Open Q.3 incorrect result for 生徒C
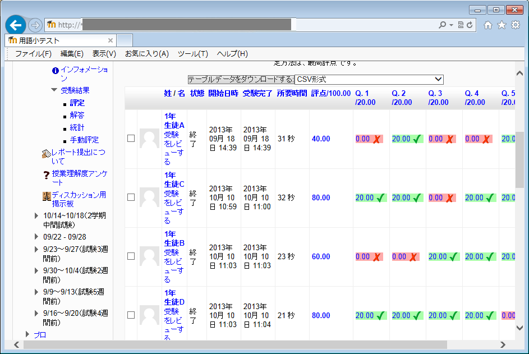The width and height of the screenshot is (529, 354). point(442,197)
